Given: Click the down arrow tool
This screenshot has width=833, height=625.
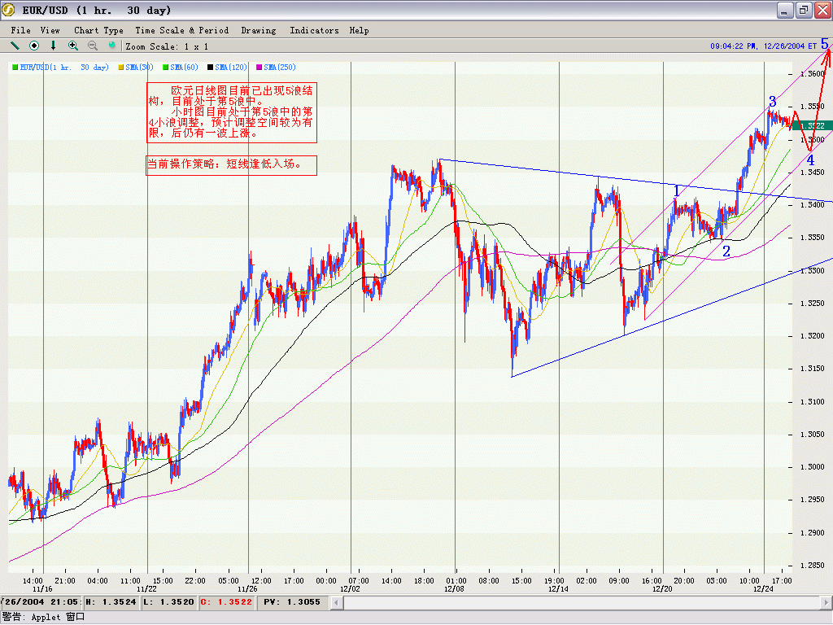Looking at the screenshot, I should click(x=53, y=46).
